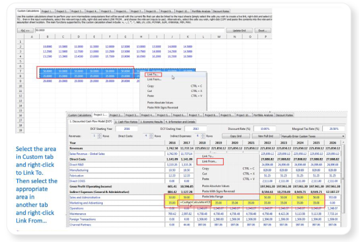Click the DCF Starting Year field
The height and width of the screenshot is (242, 359).
[127, 129]
